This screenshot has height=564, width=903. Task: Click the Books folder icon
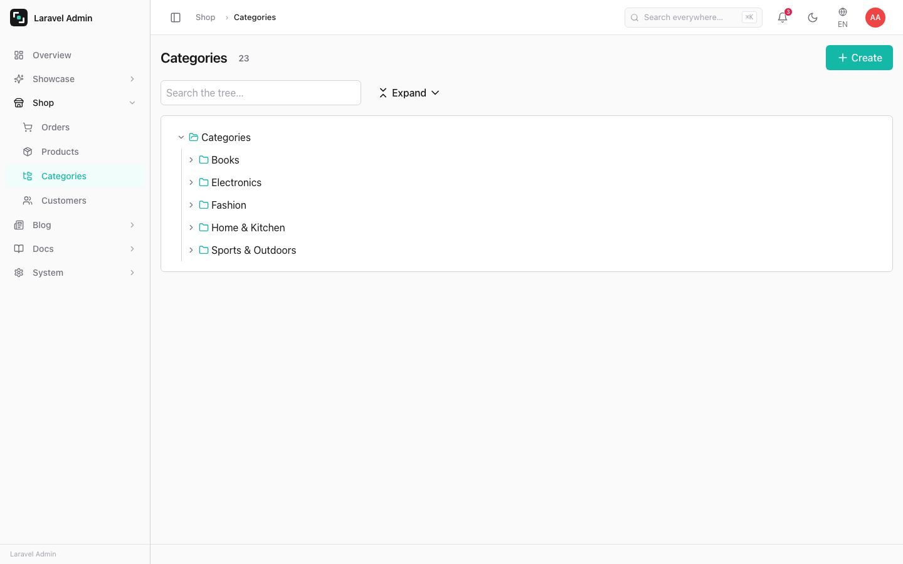click(x=204, y=160)
